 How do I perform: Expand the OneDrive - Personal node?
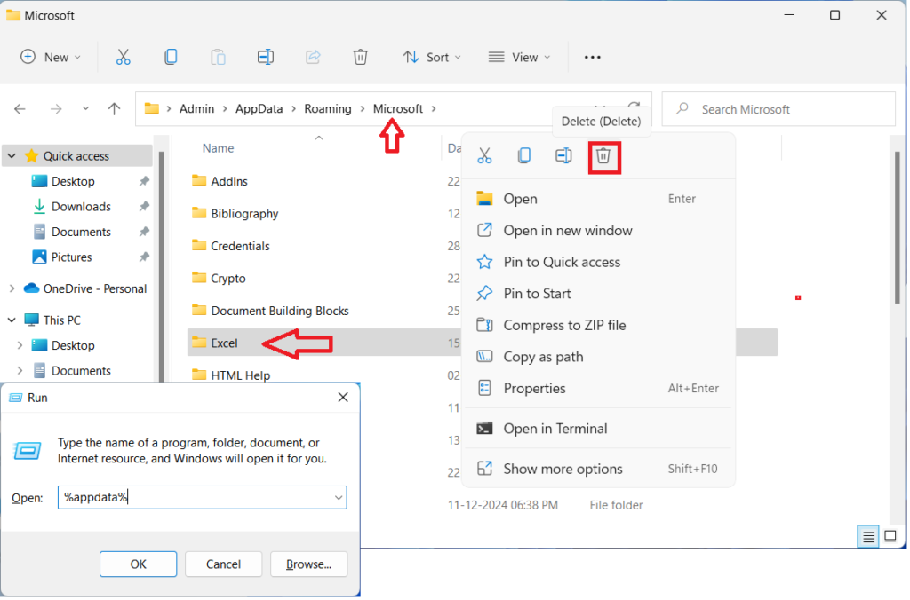click(x=12, y=288)
